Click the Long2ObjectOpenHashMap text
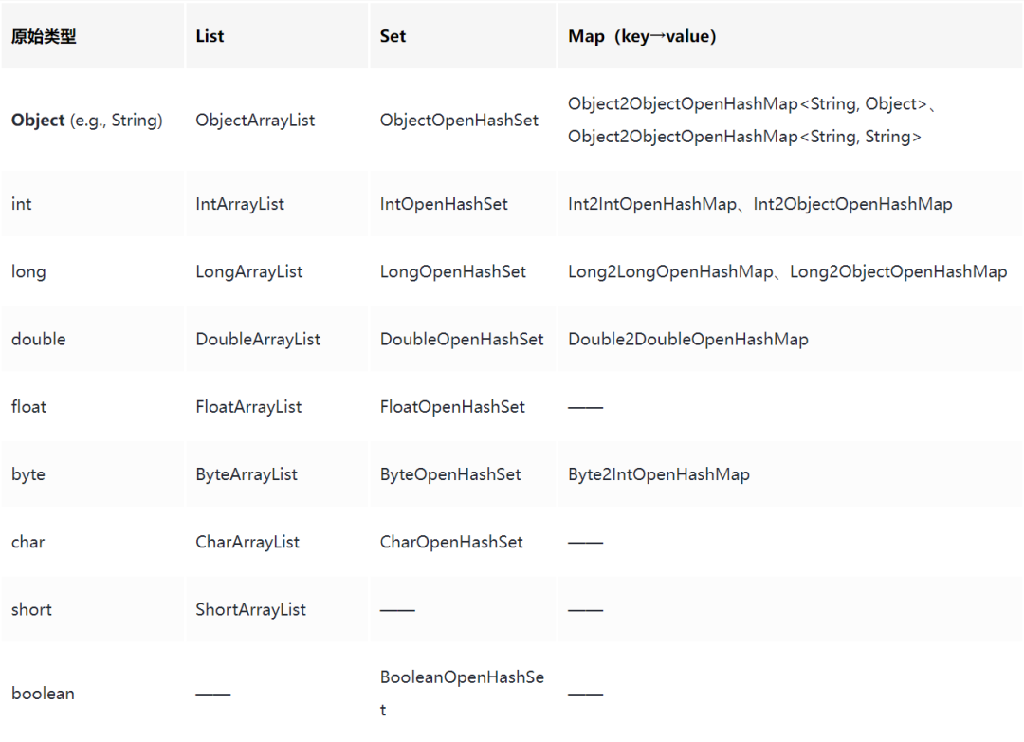The height and width of the screenshot is (742, 1024). coord(899,271)
